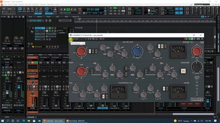Open the View menu in track view

pos(30,17)
